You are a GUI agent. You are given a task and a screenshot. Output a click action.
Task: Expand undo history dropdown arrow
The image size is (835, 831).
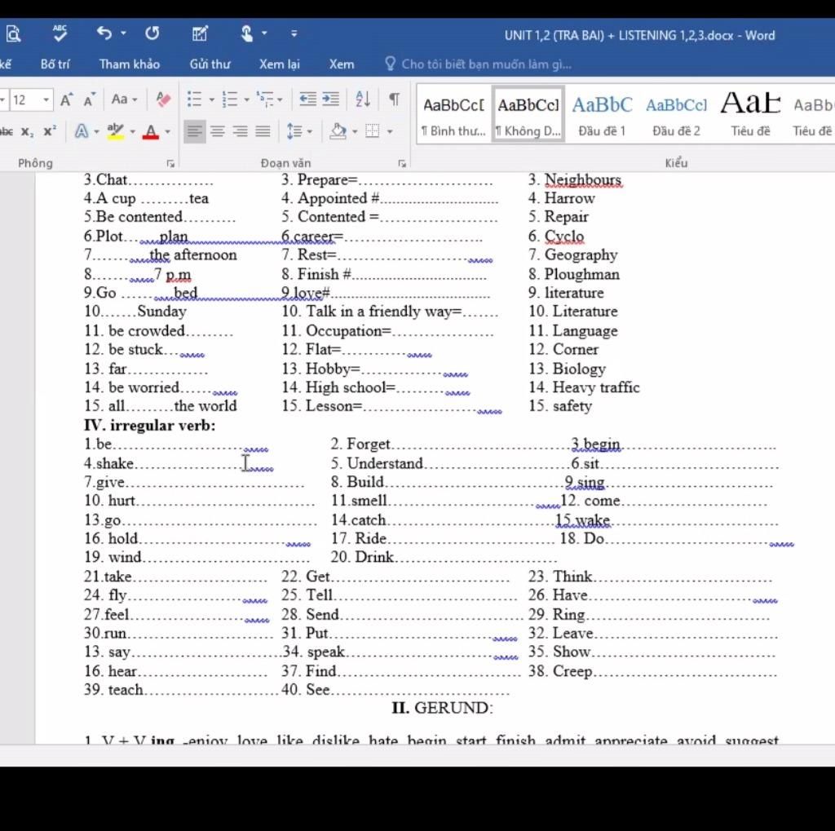124,33
